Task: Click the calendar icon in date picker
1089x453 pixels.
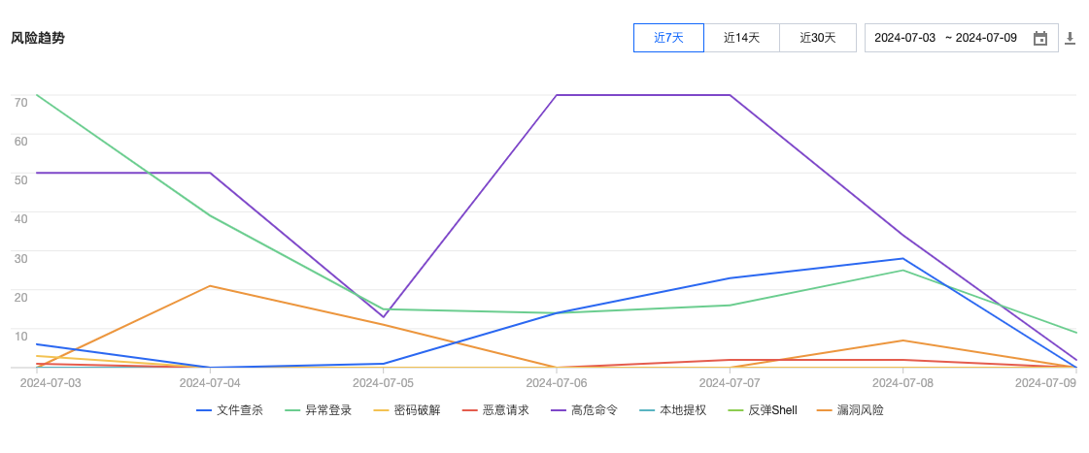Action: point(1040,38)
